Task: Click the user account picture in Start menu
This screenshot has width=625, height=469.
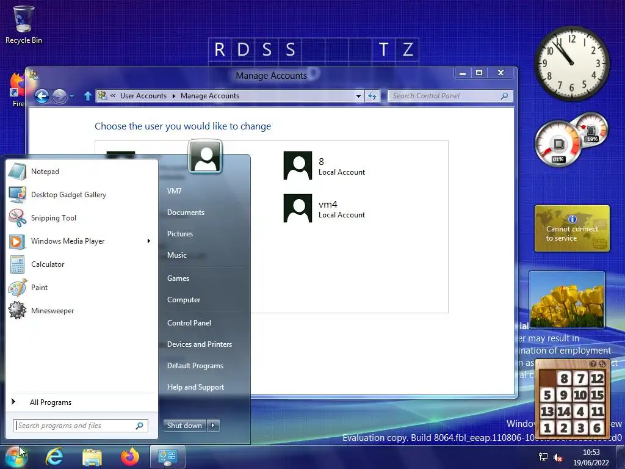Action: click(x=205, y=156)
